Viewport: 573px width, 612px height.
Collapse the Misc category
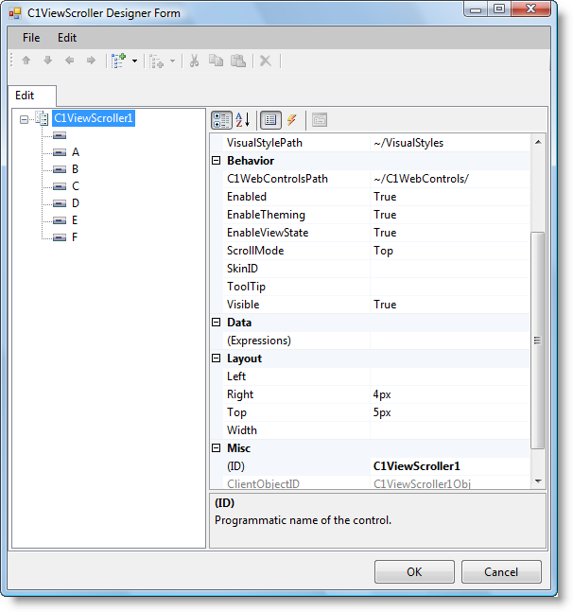click(x=217, y=447)
